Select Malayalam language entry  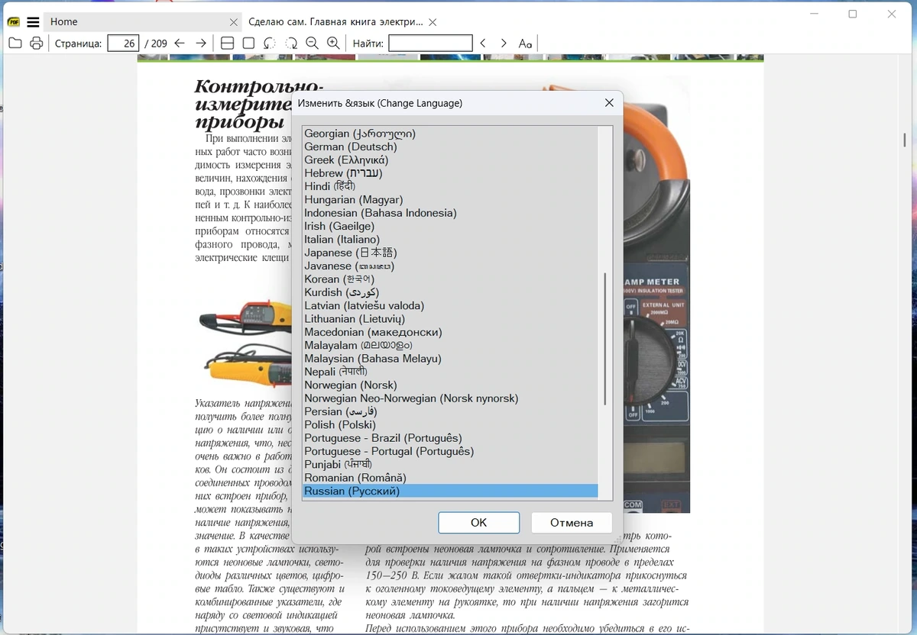(450, 345)
